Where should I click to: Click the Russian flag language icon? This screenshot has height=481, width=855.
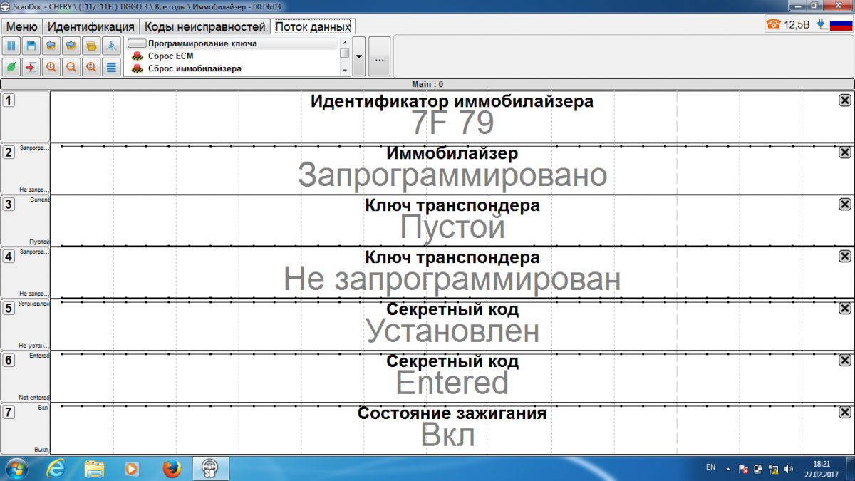click(x=841, y=25)
